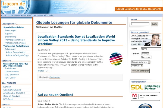Click the Adobe Solution Partner badge
163x108 pixels.
click(145, 96)
